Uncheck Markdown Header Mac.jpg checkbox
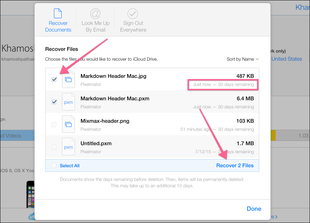The image size is (310, 223). (54, 79)
